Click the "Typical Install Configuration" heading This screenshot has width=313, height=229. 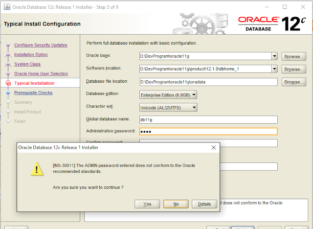42,24
